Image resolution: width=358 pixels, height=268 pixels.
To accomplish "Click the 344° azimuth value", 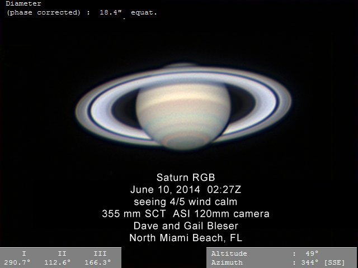I will tap(309, 262).
